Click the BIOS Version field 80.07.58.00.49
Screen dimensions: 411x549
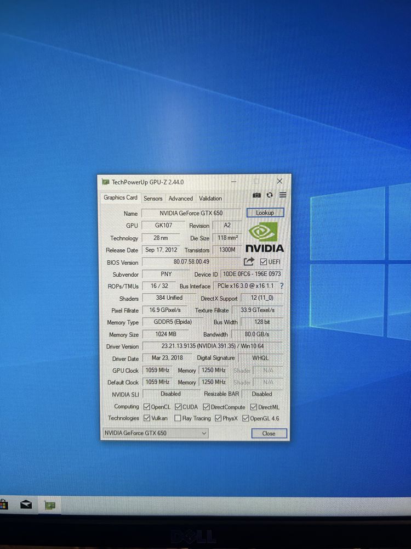pos(191,261)
